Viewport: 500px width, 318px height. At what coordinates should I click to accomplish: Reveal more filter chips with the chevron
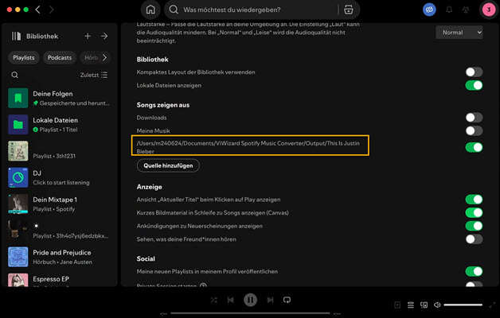(x=104, y=57)
